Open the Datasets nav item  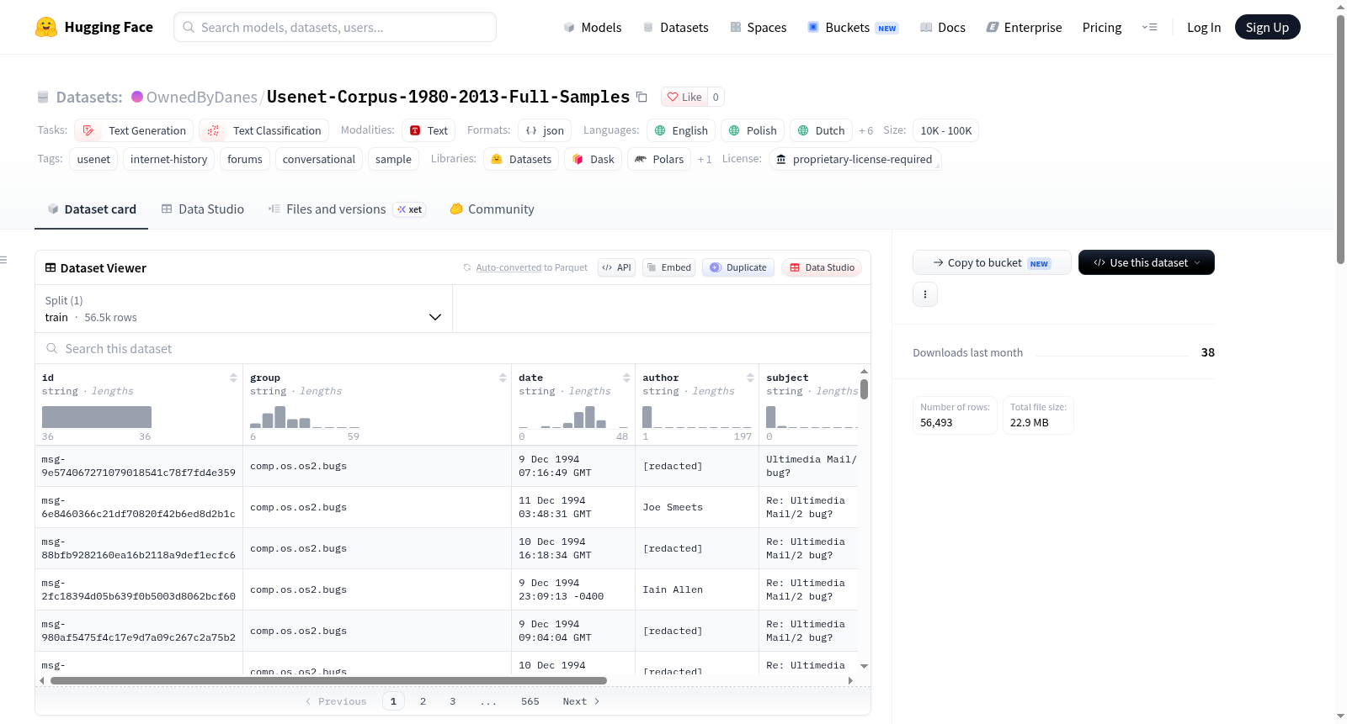[x=675, y=27]
